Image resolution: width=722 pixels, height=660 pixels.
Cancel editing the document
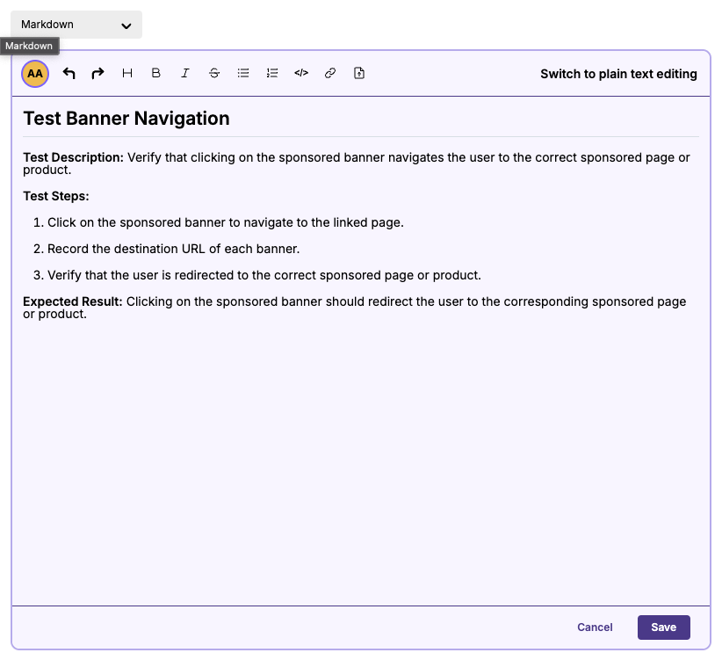[595, 627]
